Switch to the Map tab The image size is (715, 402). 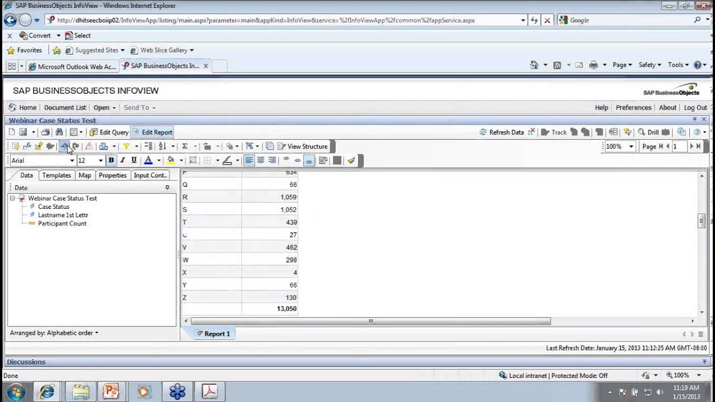pos(85,175)
